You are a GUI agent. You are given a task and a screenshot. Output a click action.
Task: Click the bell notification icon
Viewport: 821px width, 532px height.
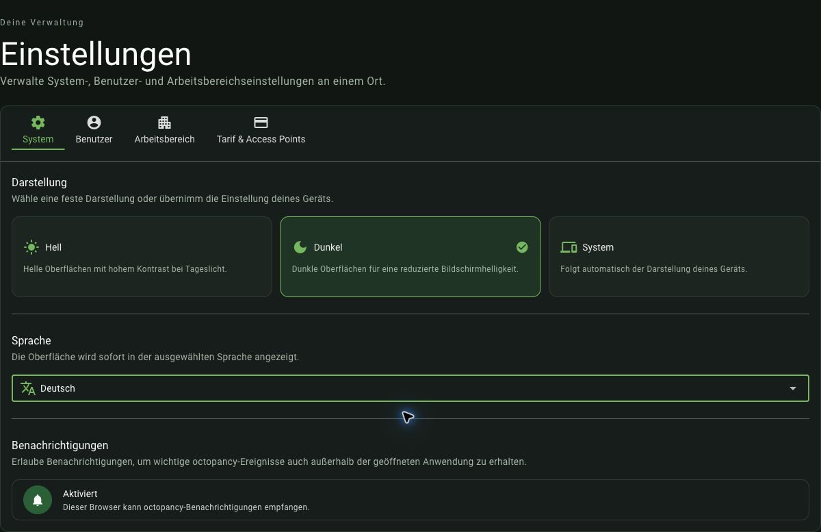38,500
